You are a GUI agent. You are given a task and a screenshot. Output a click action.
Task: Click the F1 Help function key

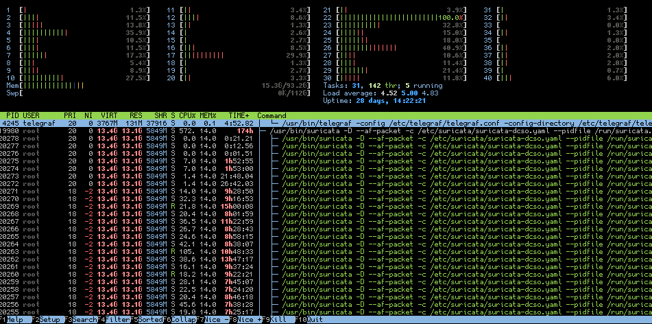point(14,320)
